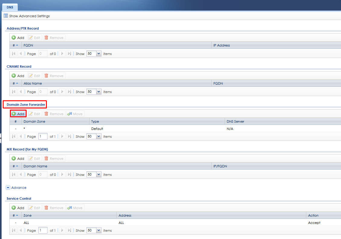Click the Show Advanced Settings link
This screenshot has height=239, width=341.
point(29,16)
